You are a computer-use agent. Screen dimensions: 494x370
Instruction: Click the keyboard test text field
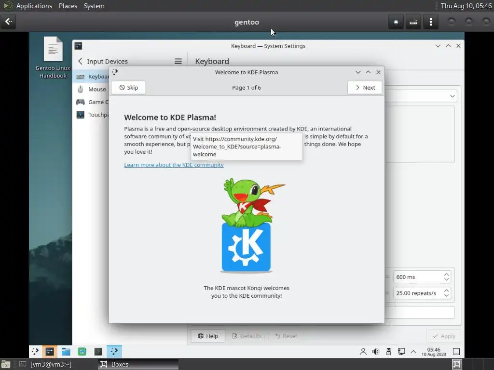pos(419,312)
